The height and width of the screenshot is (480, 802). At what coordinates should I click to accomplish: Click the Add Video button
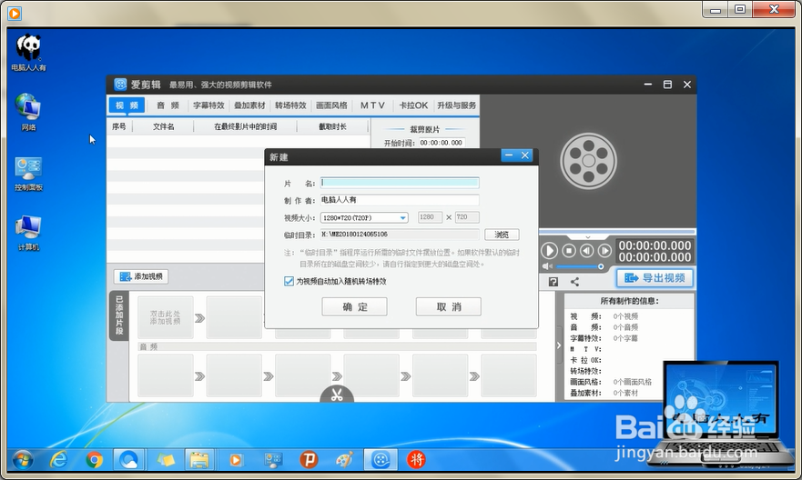141,276
